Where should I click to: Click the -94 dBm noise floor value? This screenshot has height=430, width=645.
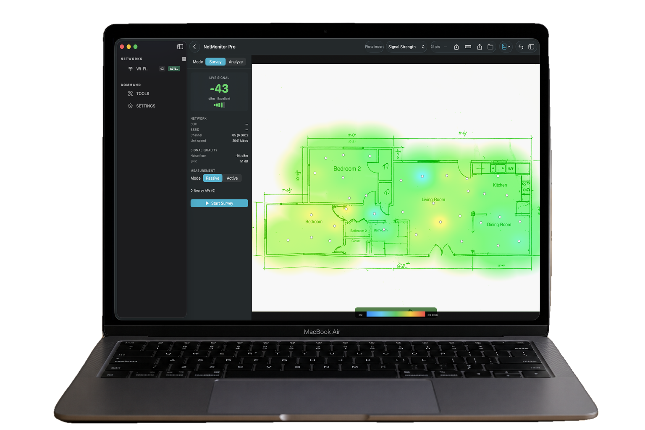pos(241,156)
